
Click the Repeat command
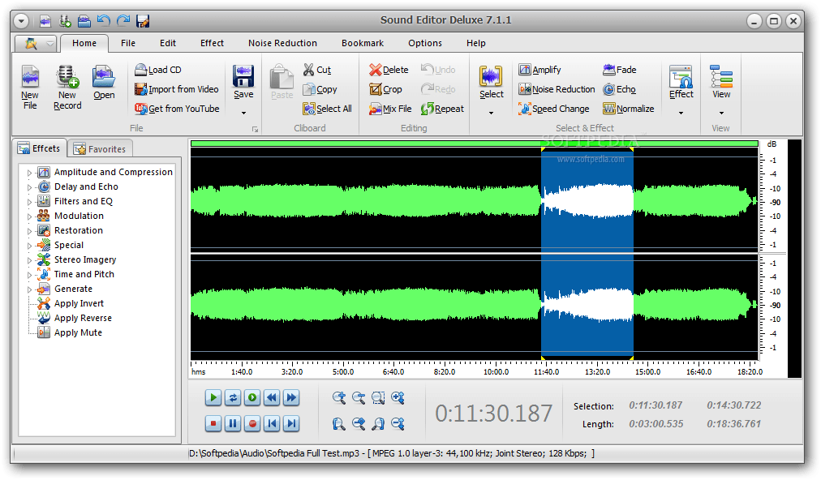[x=442, y=109]
